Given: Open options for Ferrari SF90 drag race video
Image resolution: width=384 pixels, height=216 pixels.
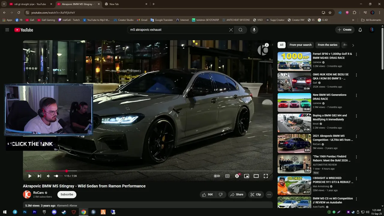Looking at the screenshot, I should coord(356,54).
